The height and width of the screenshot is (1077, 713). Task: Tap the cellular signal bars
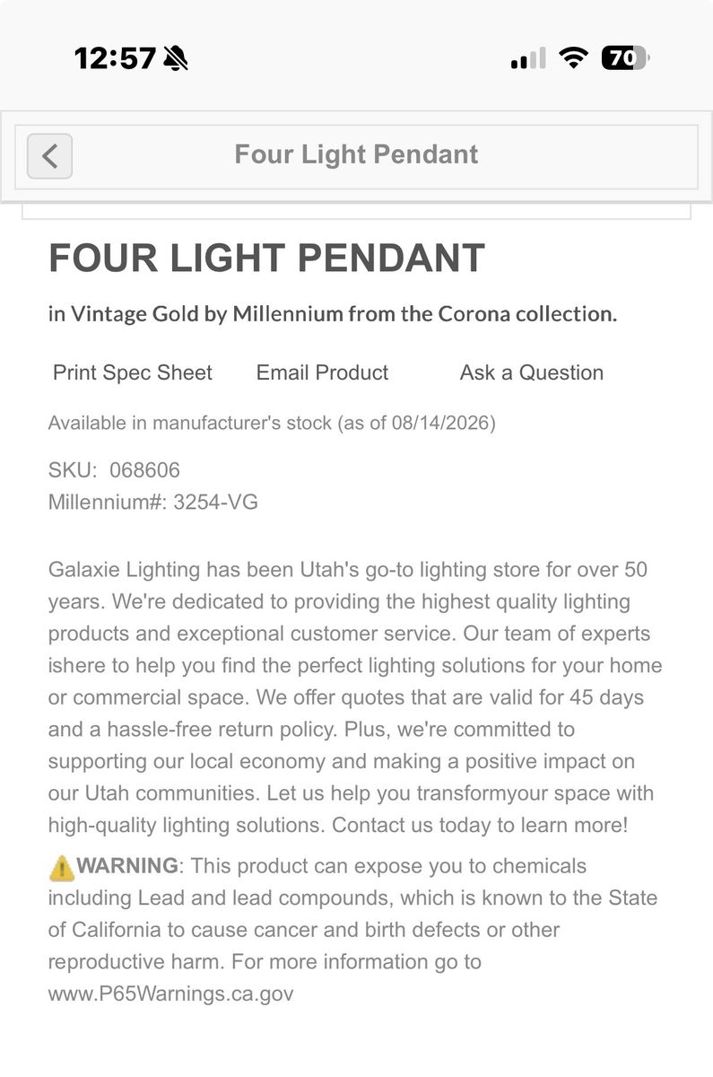tap(528, 59)
